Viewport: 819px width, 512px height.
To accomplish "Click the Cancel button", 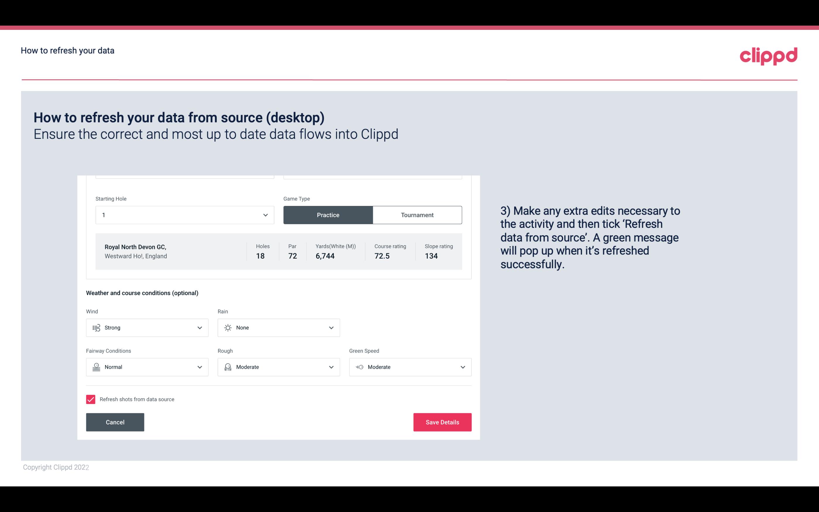I will click(x=115, y=422).
